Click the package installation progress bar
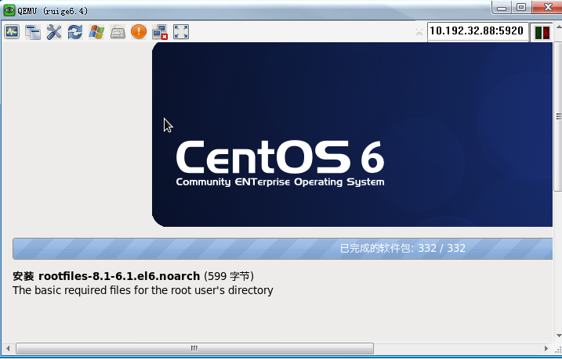562x359 pixels. [x=282, y=249]
